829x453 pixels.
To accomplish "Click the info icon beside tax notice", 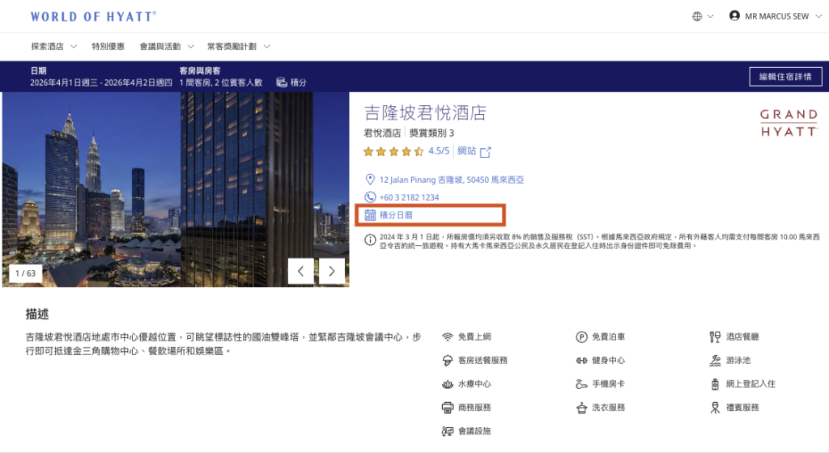I will (370, 240).
